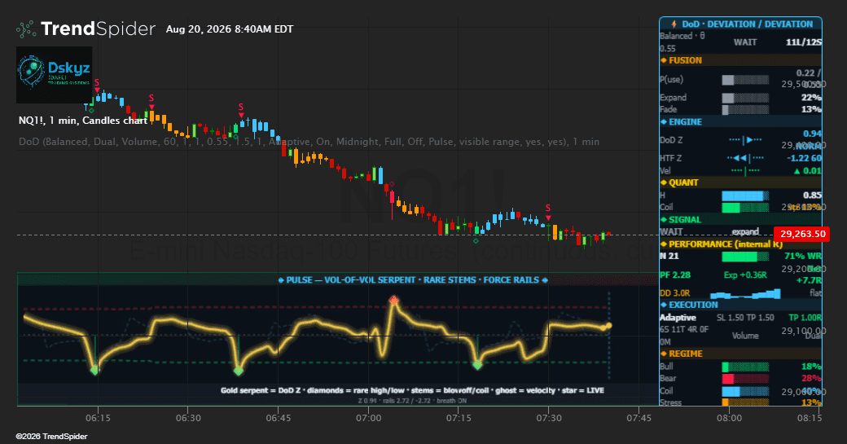
Task: Click the green diamond low near 07:18 in pulse pane
Action: [477, 365]
